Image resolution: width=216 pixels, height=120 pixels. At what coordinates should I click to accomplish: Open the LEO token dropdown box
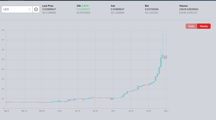point(17,9)
